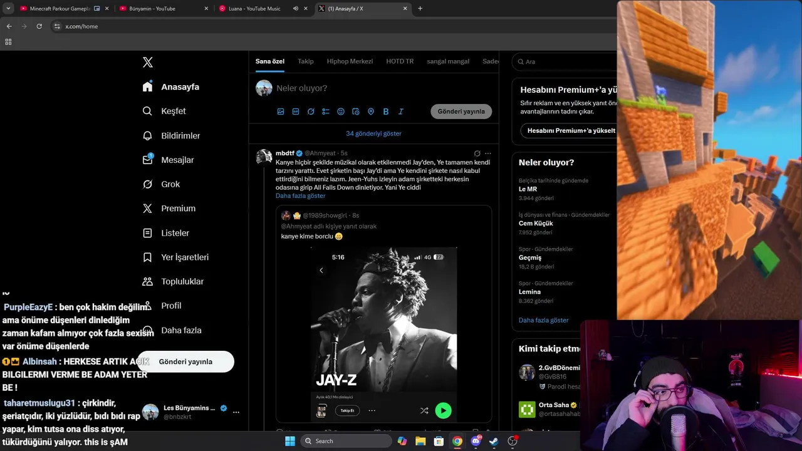
Task: Toggle bold text in composer
Action: 386,111
